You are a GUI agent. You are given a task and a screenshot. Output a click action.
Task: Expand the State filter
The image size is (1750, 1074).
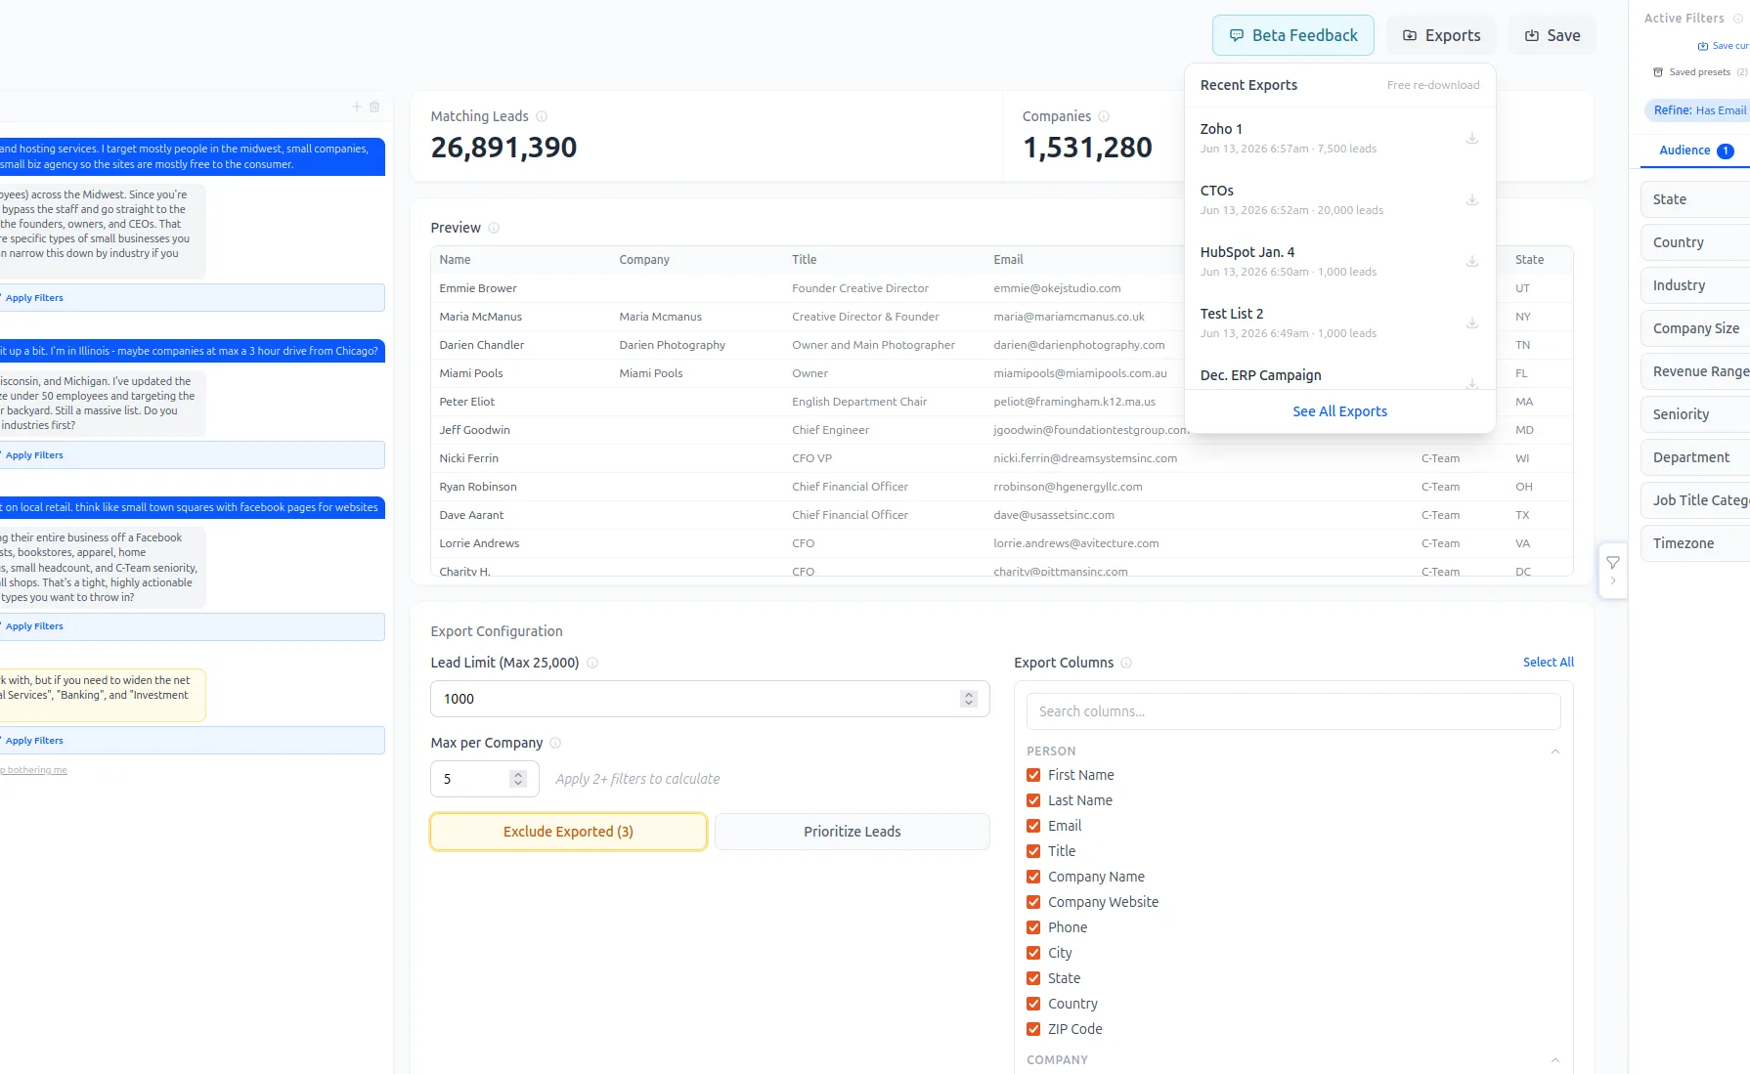pyautogui.click(x=1695, y=199)
